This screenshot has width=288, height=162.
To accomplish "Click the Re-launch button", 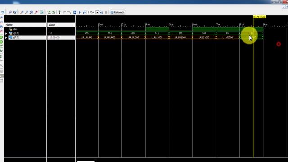I will coord(117,12).
